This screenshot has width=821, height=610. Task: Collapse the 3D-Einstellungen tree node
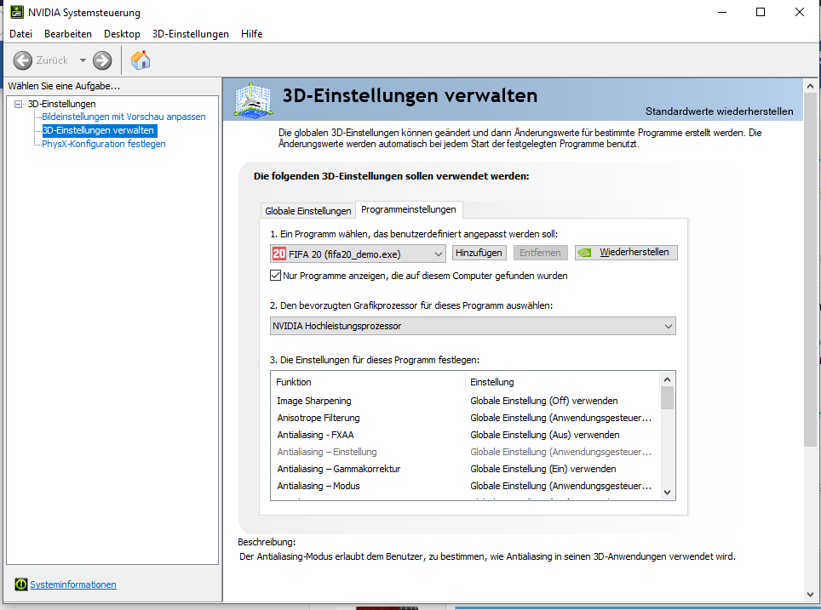19,104
